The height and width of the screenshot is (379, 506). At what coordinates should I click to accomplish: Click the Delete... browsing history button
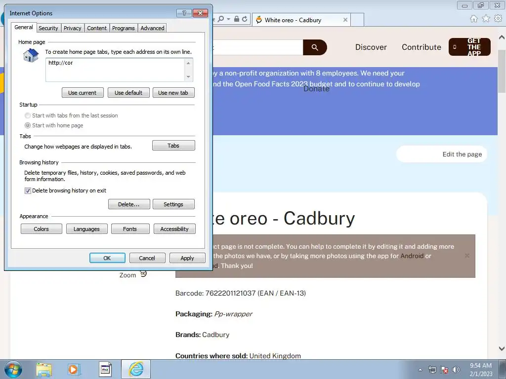pyautogui.click(x=129, y=204)
